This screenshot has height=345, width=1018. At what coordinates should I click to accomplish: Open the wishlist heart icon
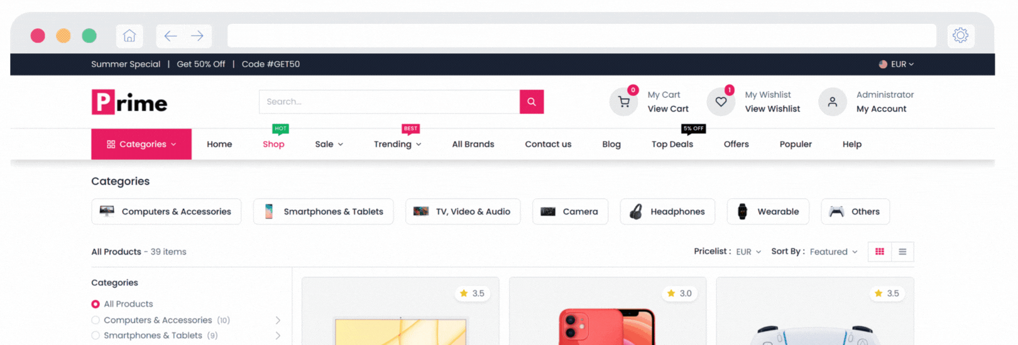click(721, 102)
